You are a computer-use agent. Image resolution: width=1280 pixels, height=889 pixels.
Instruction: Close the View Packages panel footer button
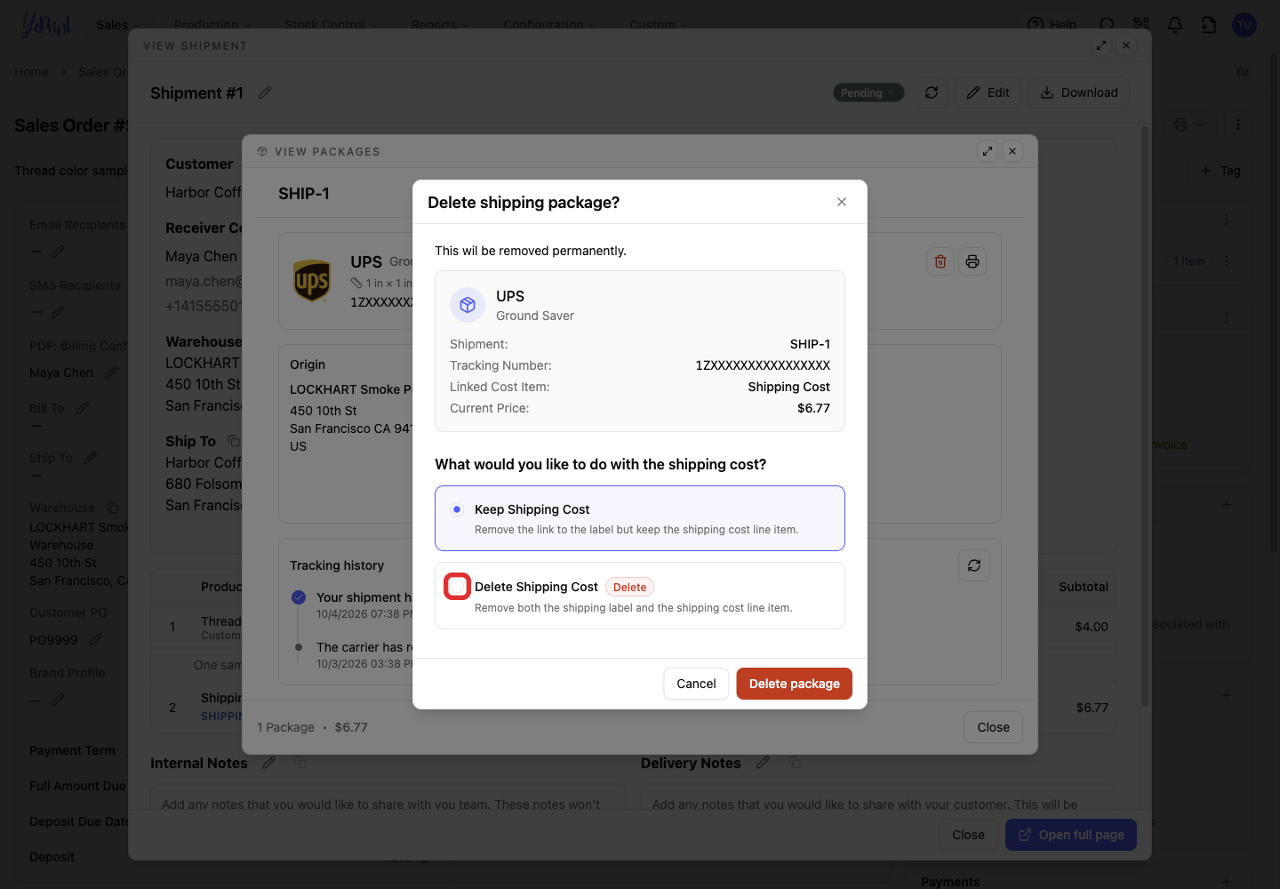993,727
